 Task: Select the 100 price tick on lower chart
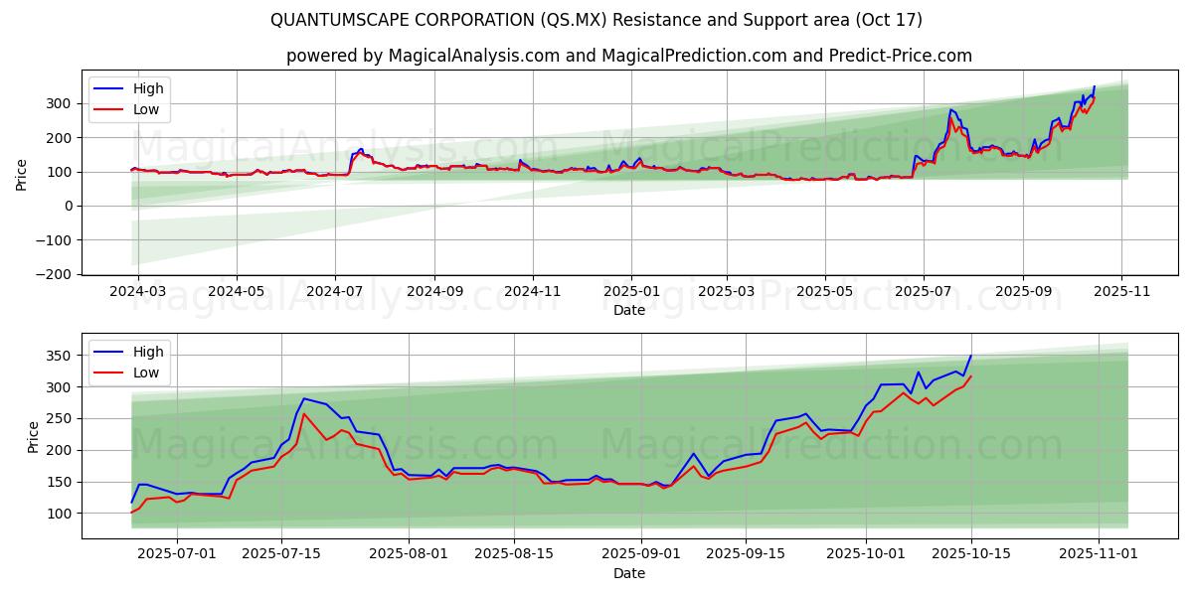pyautogui.click(x=62, y=514)
